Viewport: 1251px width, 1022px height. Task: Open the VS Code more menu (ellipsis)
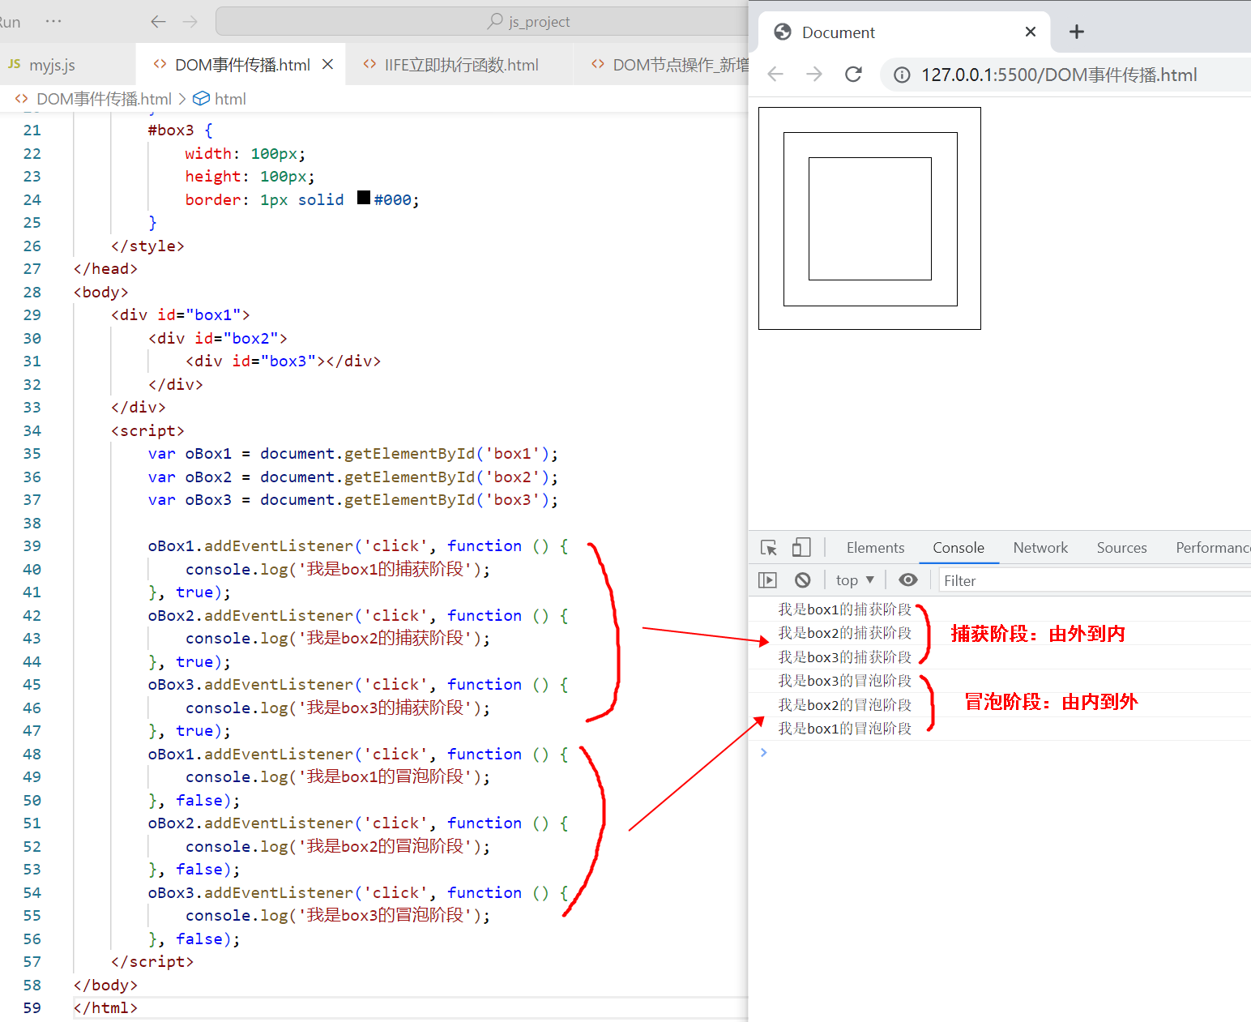(x=53, y=21)
